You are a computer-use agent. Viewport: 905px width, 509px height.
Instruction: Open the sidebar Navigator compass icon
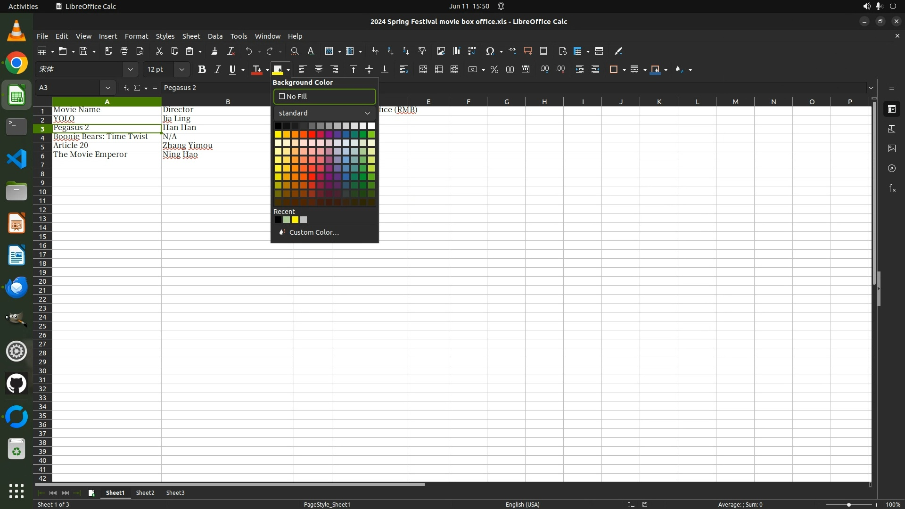click(x=892, y=168)
